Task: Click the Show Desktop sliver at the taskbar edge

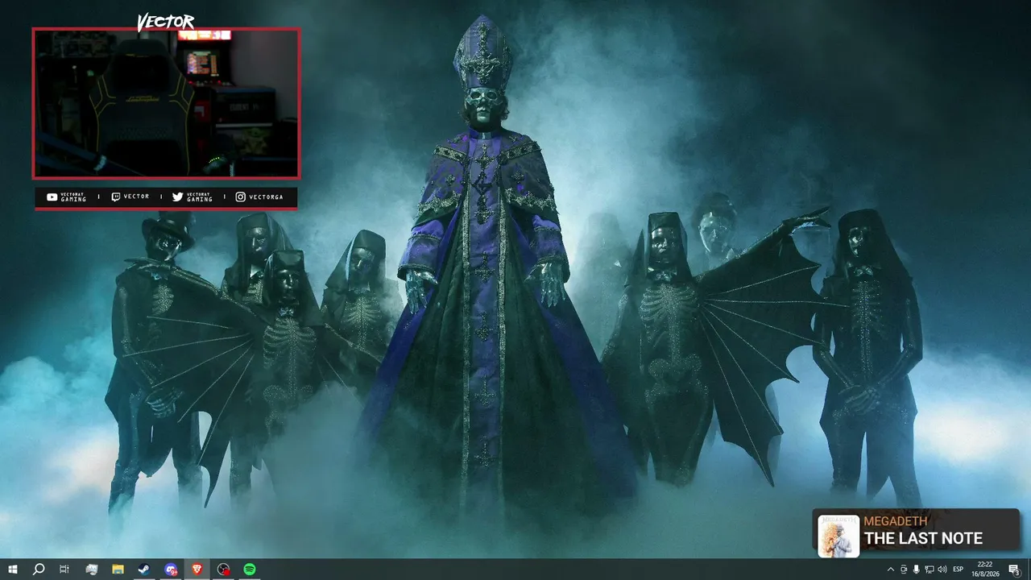Action: coord(1029,570)
